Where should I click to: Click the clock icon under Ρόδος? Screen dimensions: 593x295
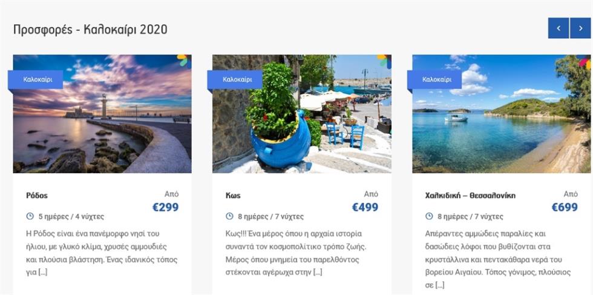point(30,216)
